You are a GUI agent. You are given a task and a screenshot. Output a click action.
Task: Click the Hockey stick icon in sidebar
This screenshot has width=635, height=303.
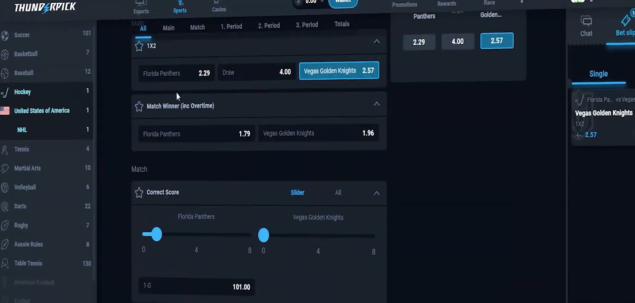click(5, 92)
